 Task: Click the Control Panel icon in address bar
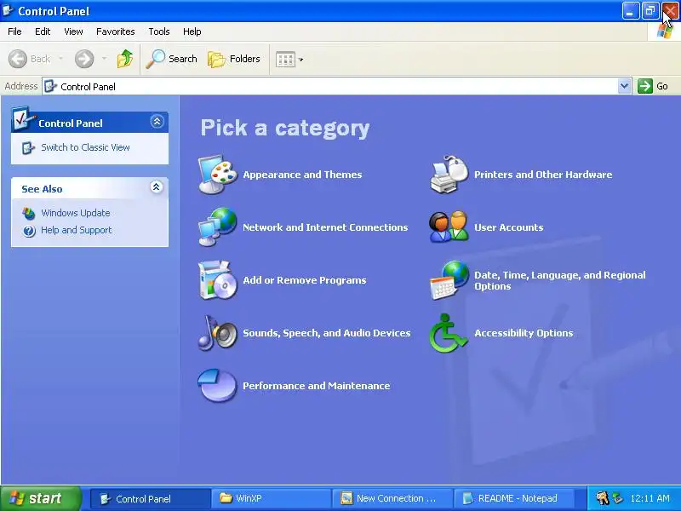point(50,86)
